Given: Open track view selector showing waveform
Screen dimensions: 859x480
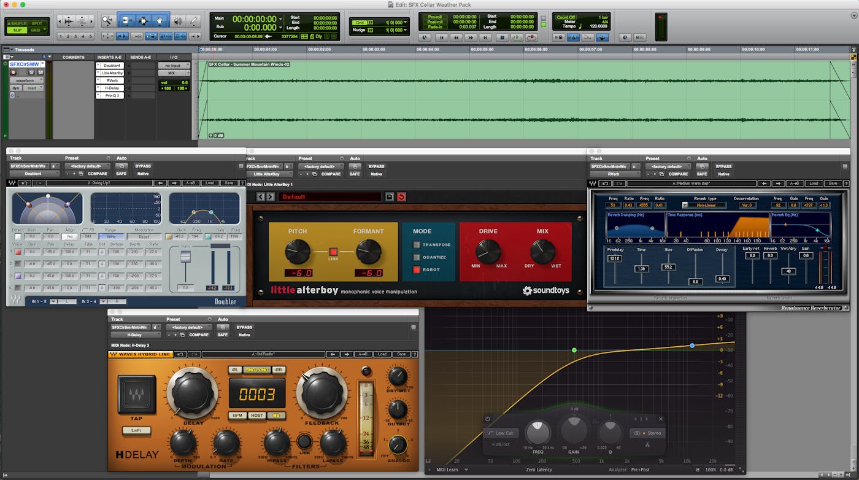Looking at the screenshot, I should click(26, 80).
